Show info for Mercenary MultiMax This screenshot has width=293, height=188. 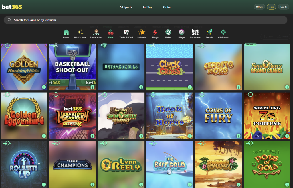[92, 136]
